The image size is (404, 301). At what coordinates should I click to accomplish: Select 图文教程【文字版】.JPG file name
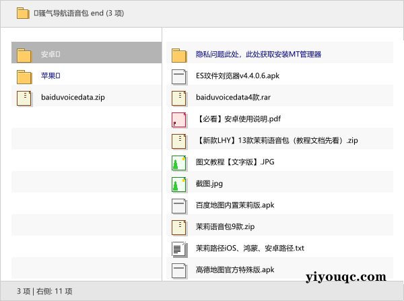tap(235, 162)
